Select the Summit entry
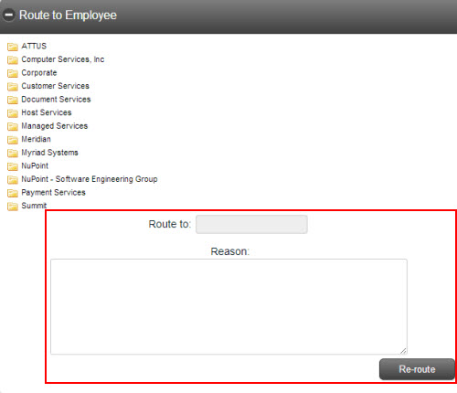 pos(34,206)
